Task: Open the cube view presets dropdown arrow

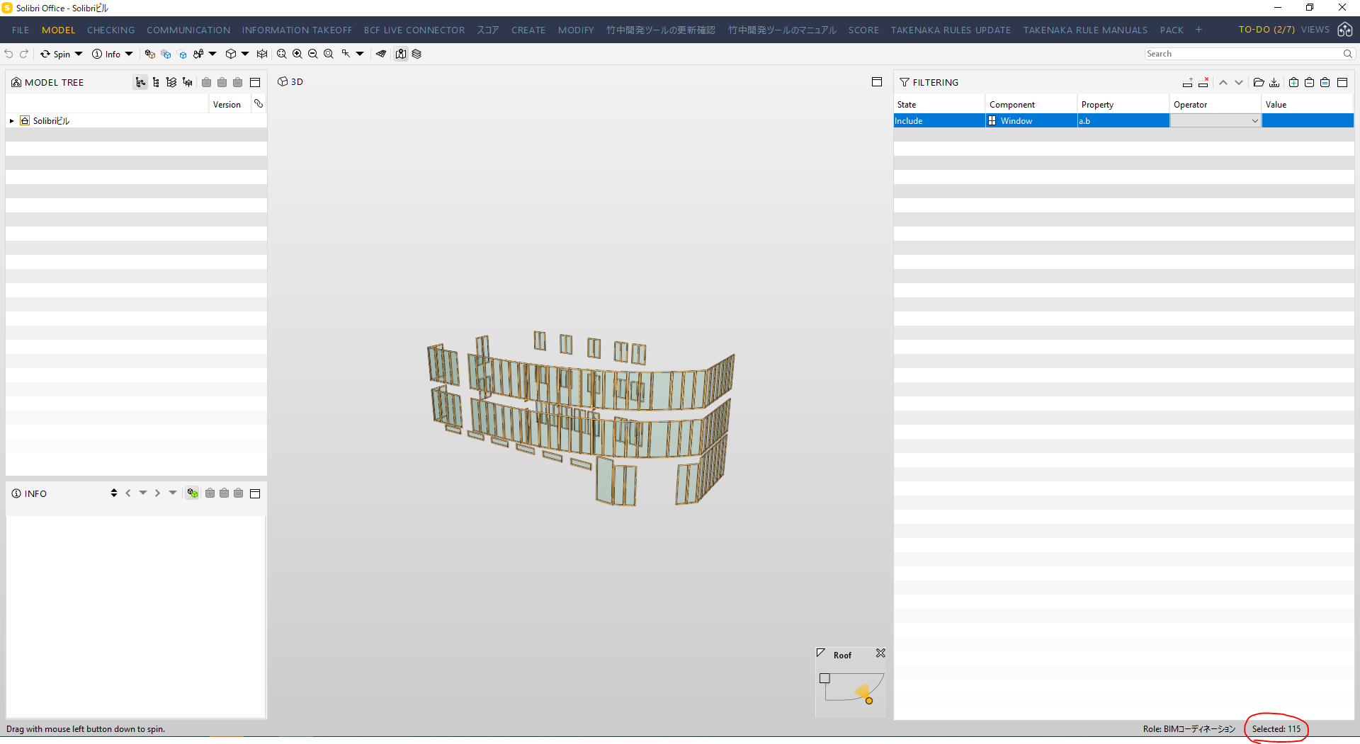Action: coord(245,54)
